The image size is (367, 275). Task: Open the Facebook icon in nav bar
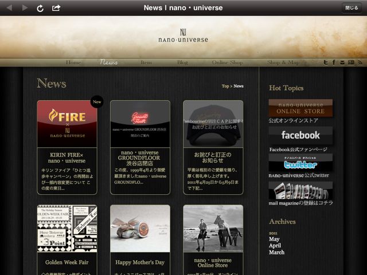[x=334, y=62]
